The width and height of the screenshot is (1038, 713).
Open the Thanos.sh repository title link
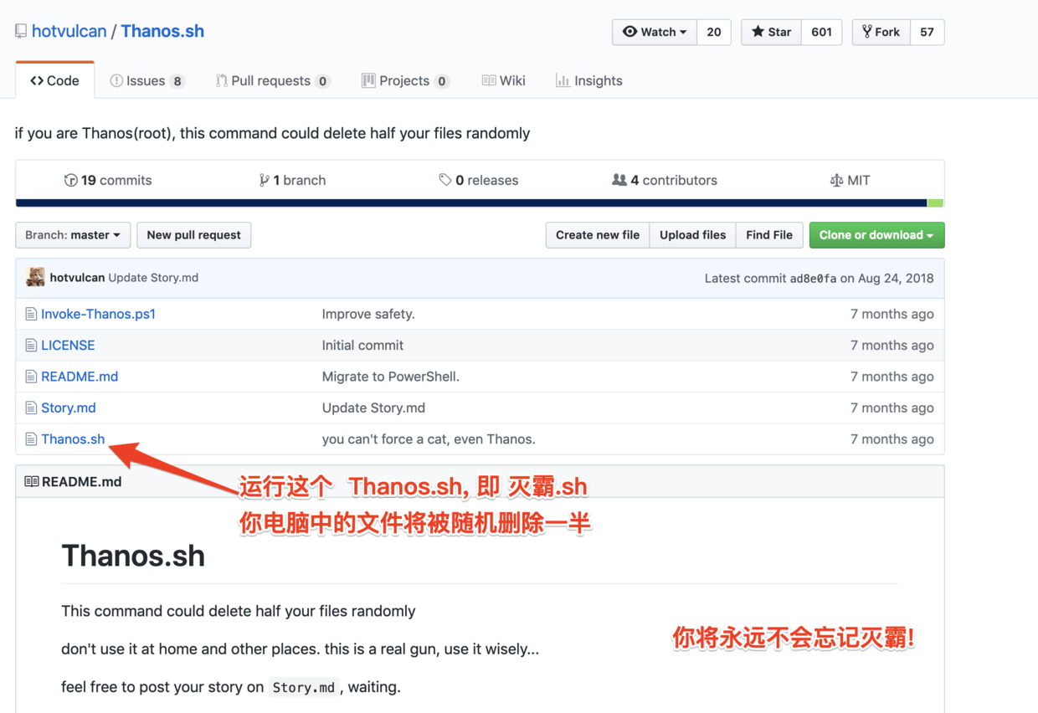pos(162,31)
